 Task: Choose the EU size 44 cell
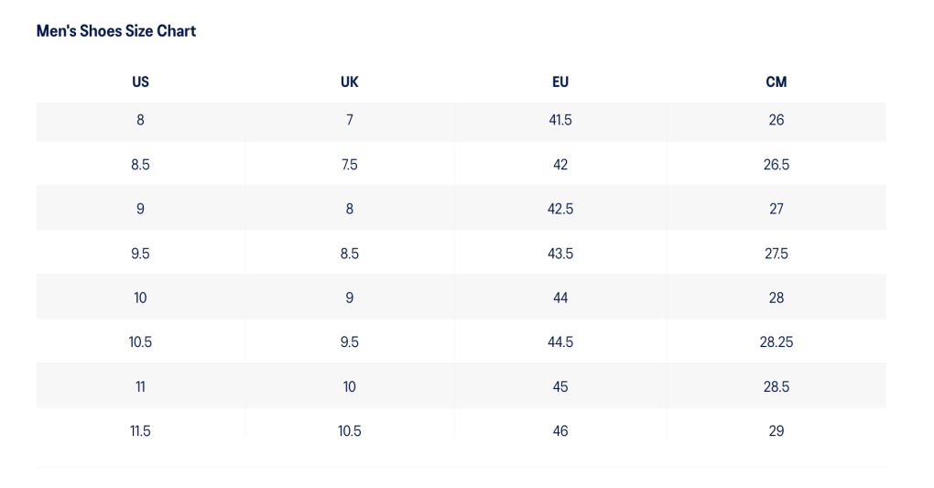point(560,298)
